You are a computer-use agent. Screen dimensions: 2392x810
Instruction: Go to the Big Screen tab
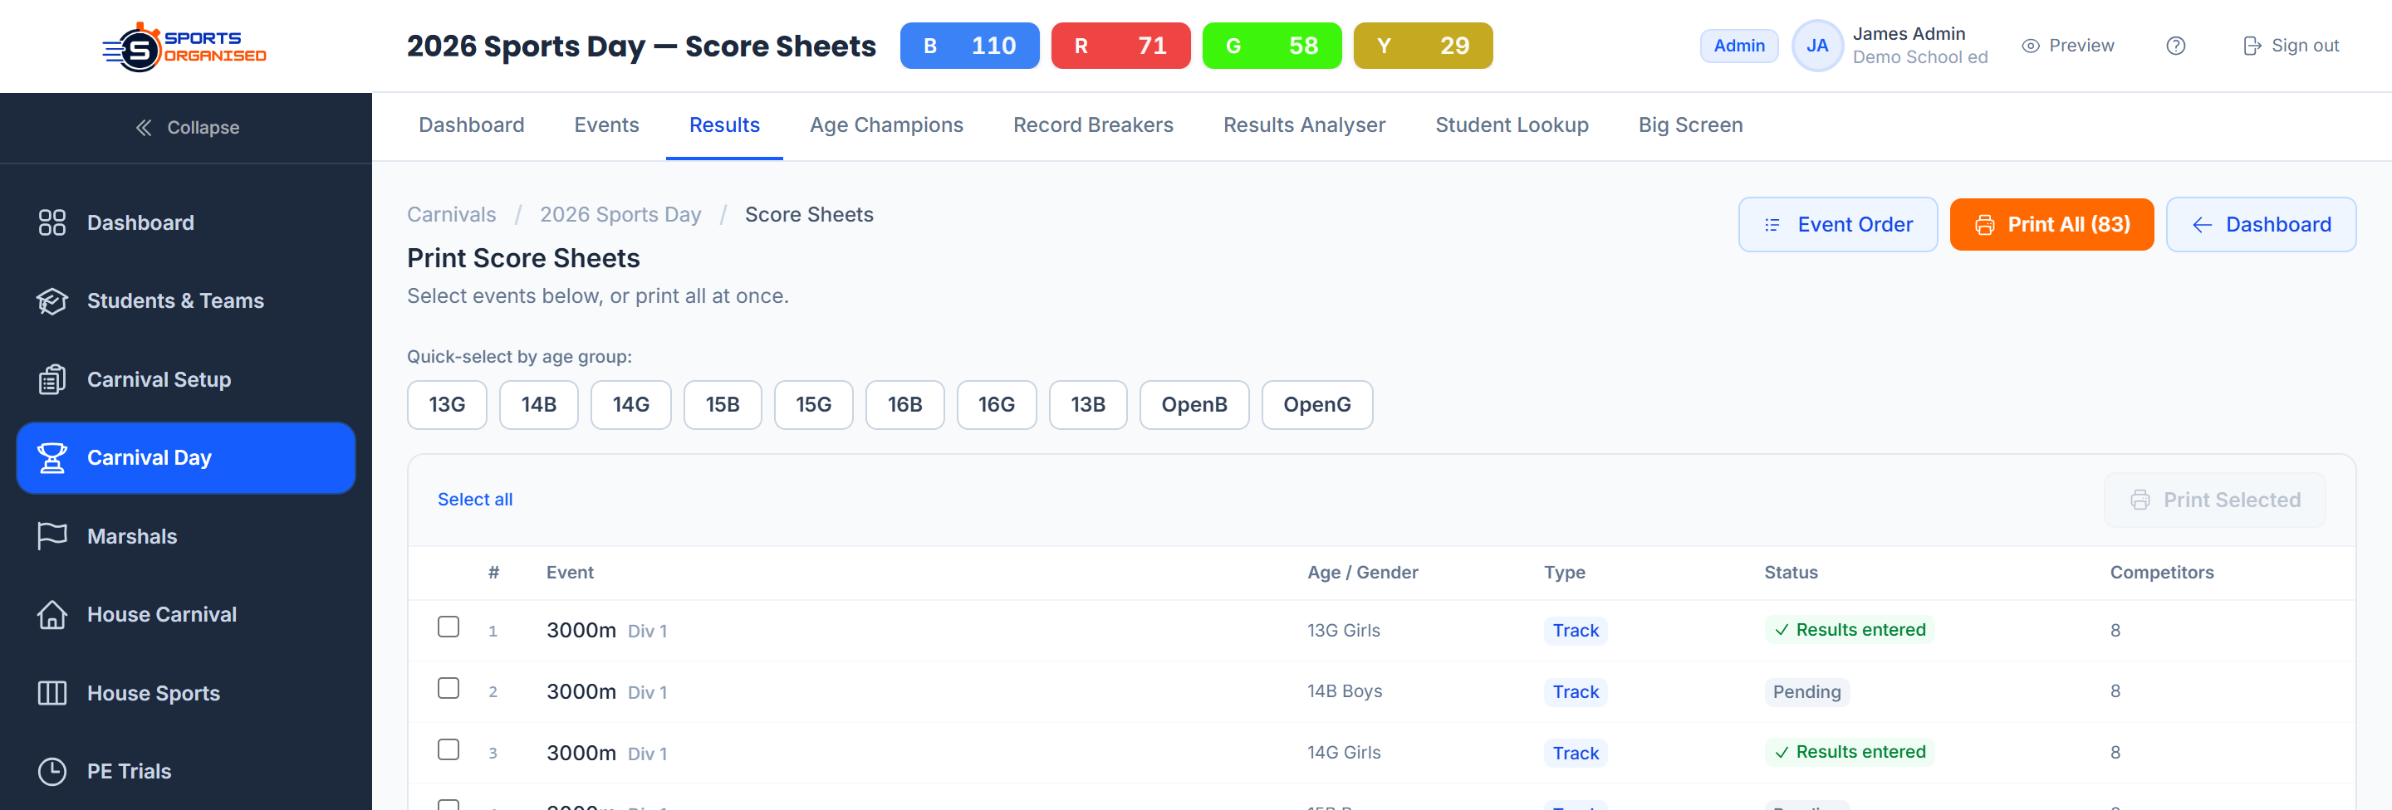pos(1690,125)
